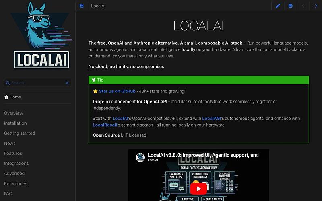
Task: Click the star emoji icon
Action: (x=95, y=91)
